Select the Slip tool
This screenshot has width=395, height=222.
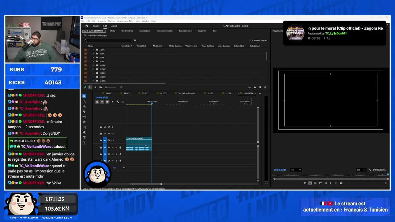pyautogui.click(x=84, y=117)
